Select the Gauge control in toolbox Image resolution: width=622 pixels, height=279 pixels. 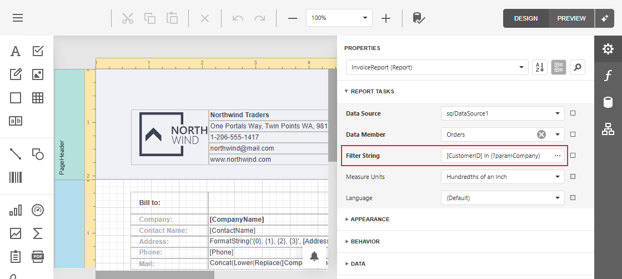(38, 210)
